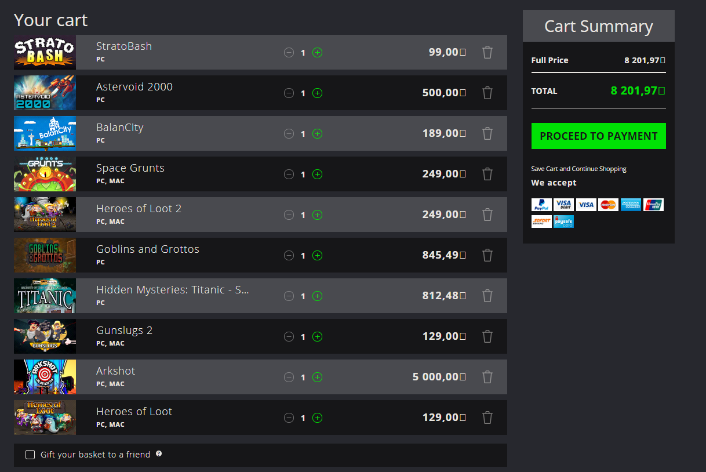
Task: Open the Arkshot title
Action: pos(116,371)
